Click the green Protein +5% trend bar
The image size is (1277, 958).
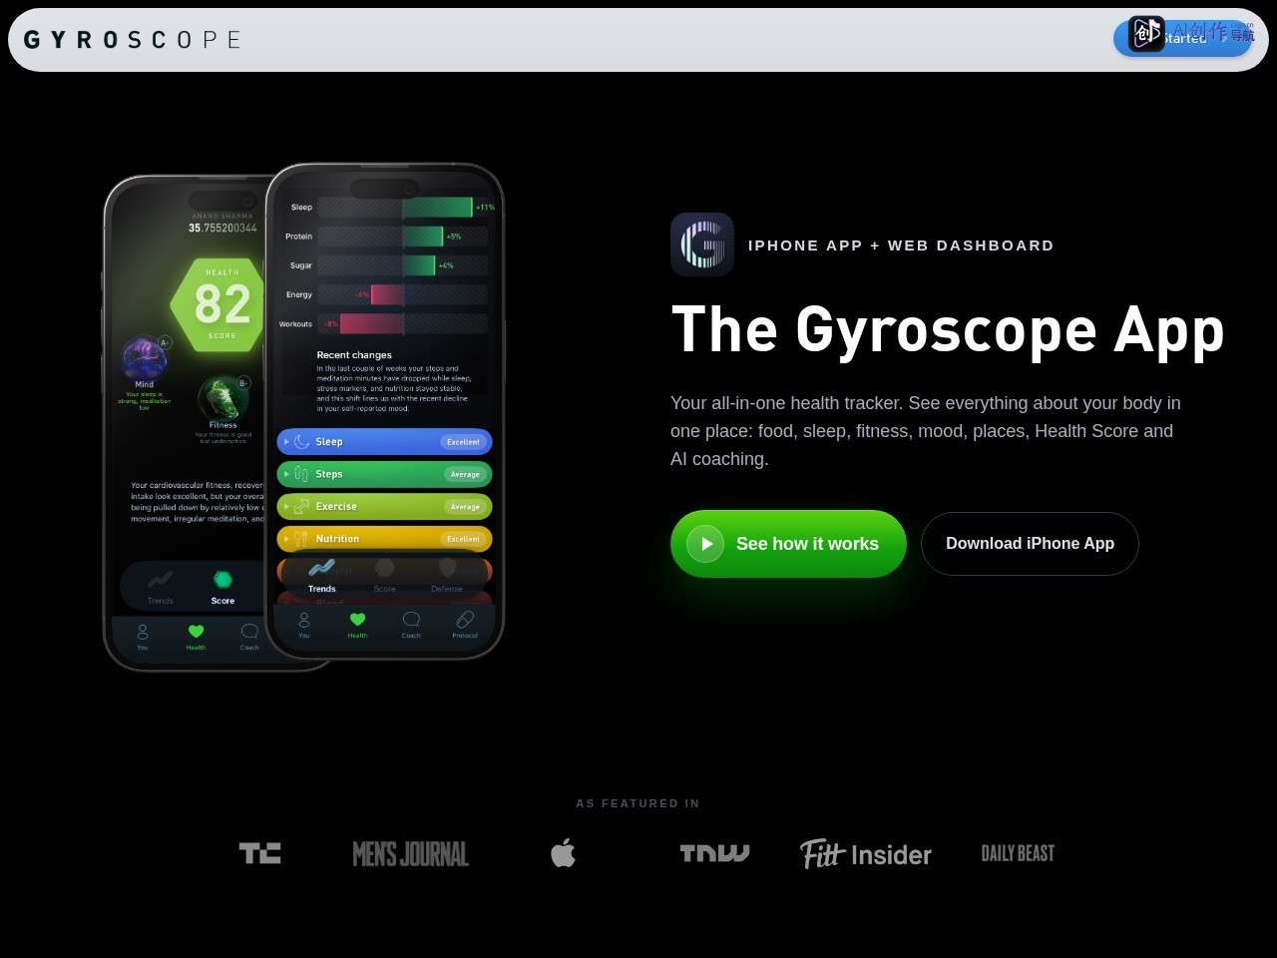pyautogui.click(x=422, y=236)
